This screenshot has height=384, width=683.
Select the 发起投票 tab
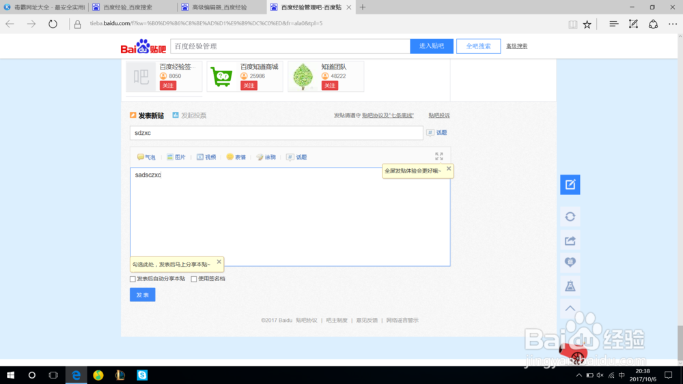[189, 115]
